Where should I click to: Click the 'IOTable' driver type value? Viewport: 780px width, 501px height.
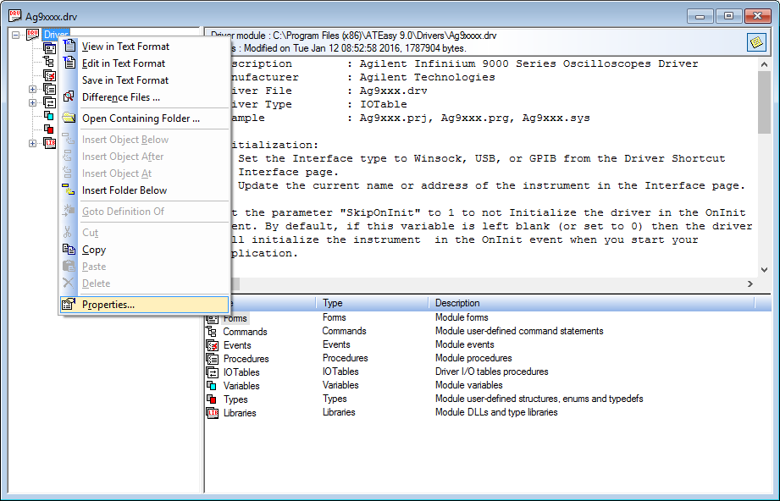point(384,104)
